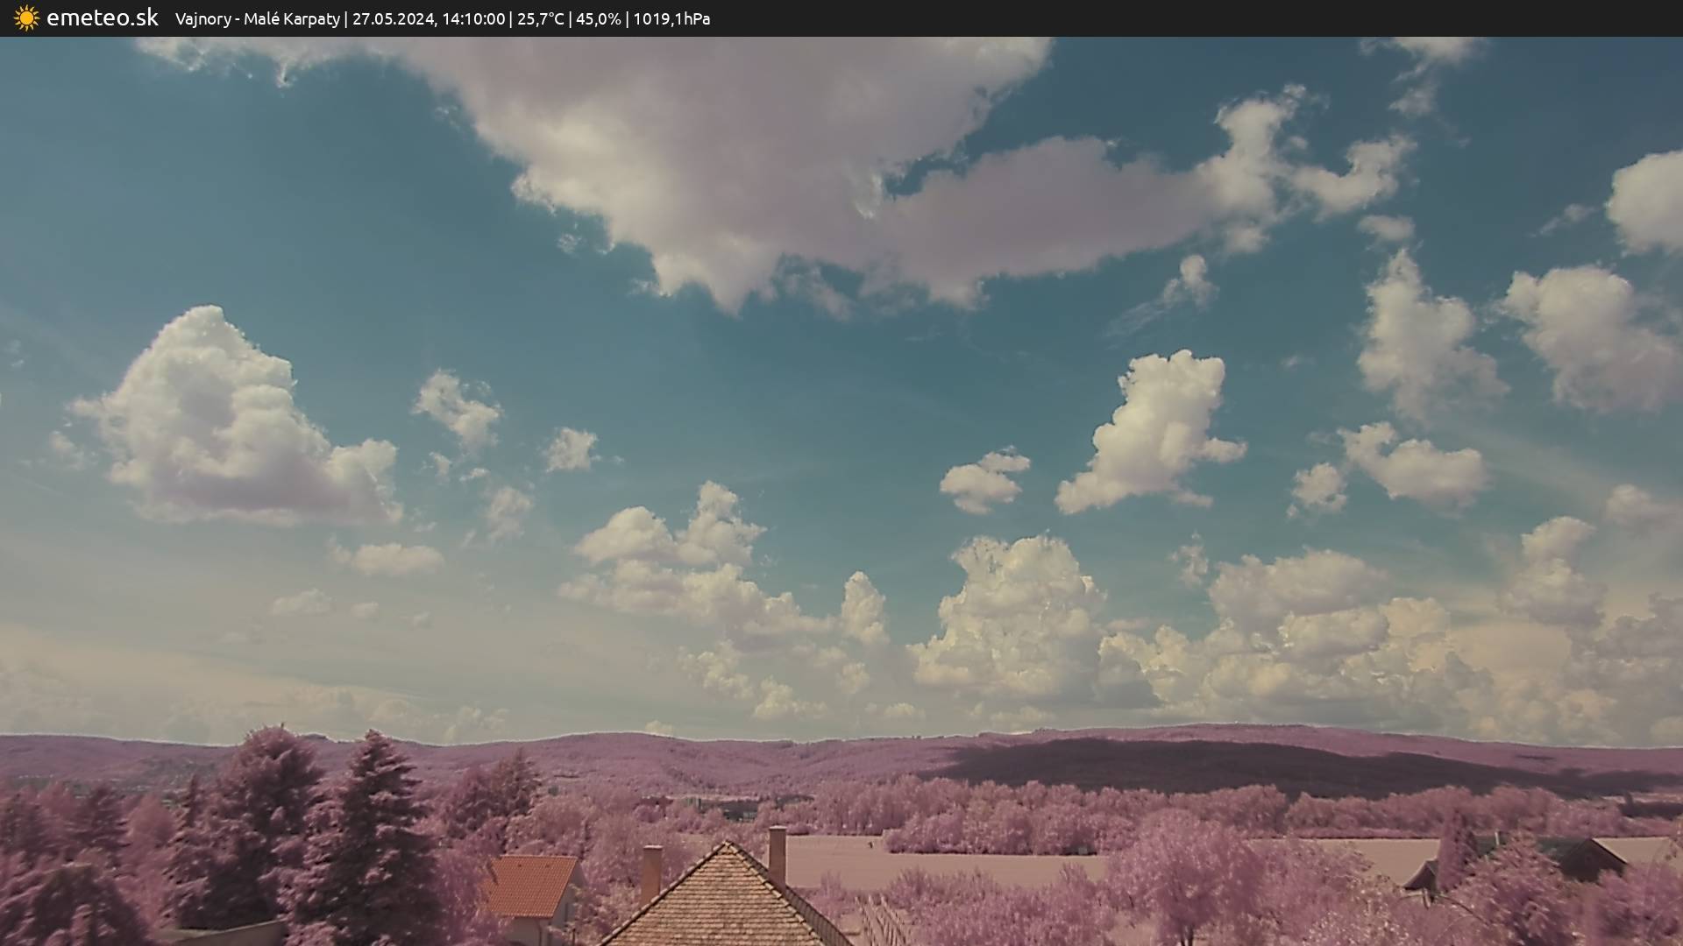Click the Vajnory - Malé Karpaty location text
The width and height of the screenshot is (1683, 946).
point(257,19)
